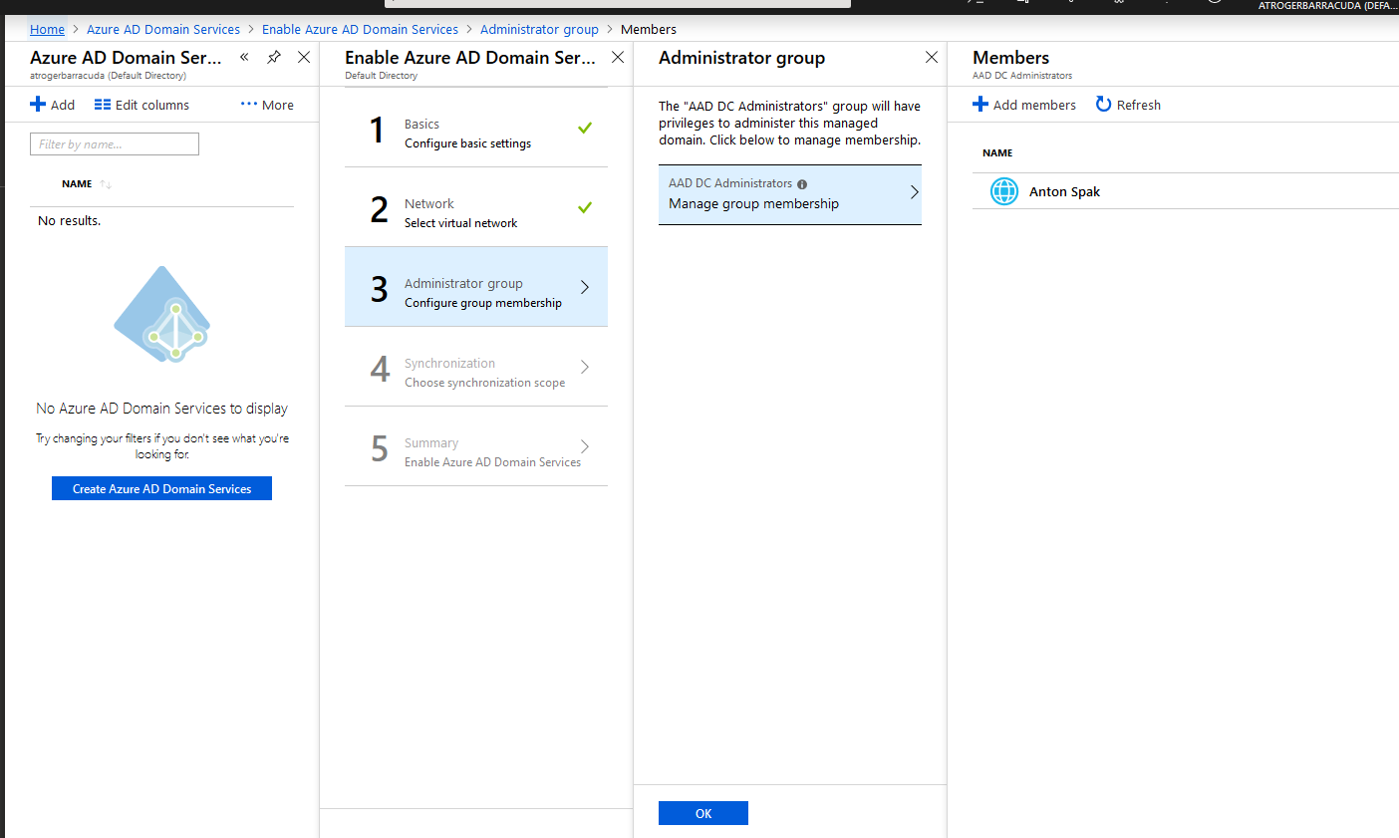The image size is (1399, 838).
Task: Select step 3 Administrator group
Action: tap(476, 287)
